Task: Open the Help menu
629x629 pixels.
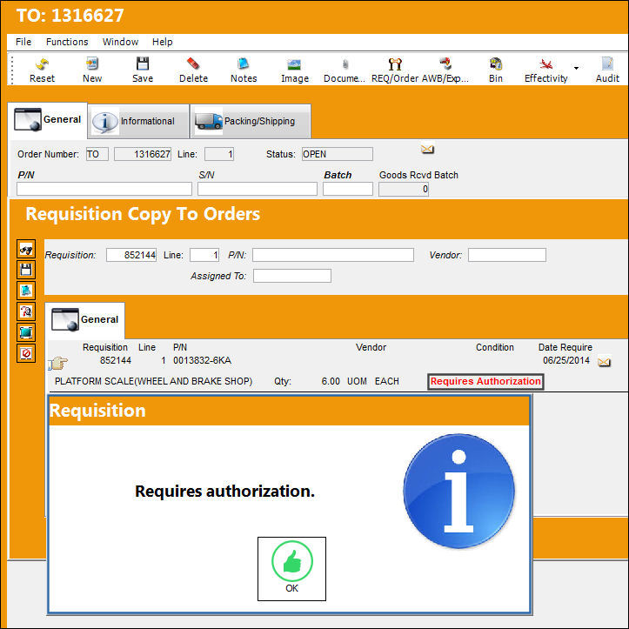Action: point(163,42)
